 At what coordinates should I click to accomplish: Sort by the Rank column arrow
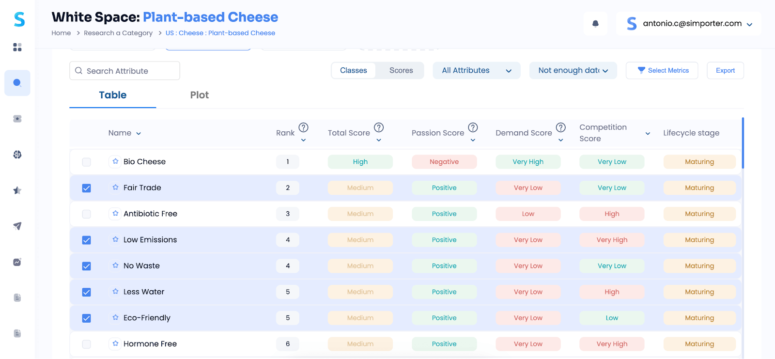click(x=303, y=140)
